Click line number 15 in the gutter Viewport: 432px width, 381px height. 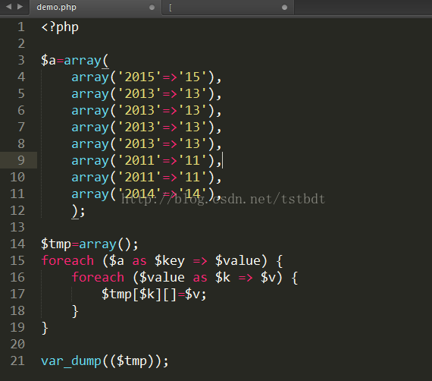(x=17, y=260)
